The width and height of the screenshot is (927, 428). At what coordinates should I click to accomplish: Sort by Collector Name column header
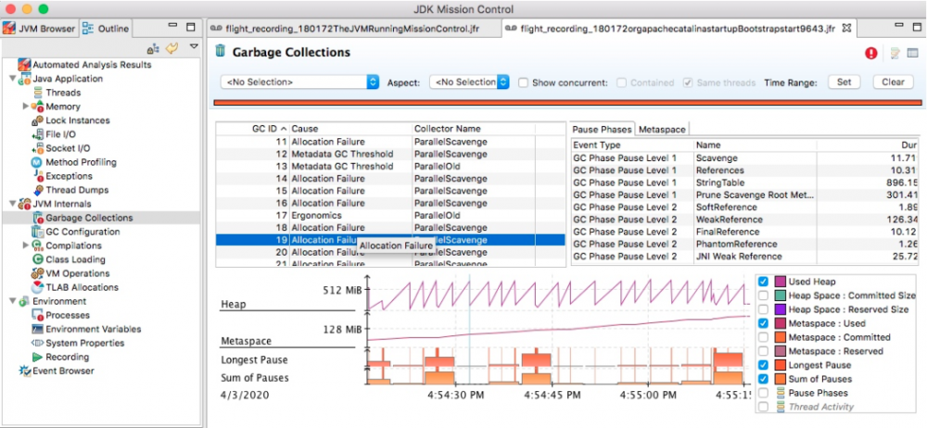click(473, 129)
